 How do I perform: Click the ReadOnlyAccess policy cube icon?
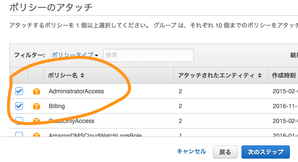37,120
